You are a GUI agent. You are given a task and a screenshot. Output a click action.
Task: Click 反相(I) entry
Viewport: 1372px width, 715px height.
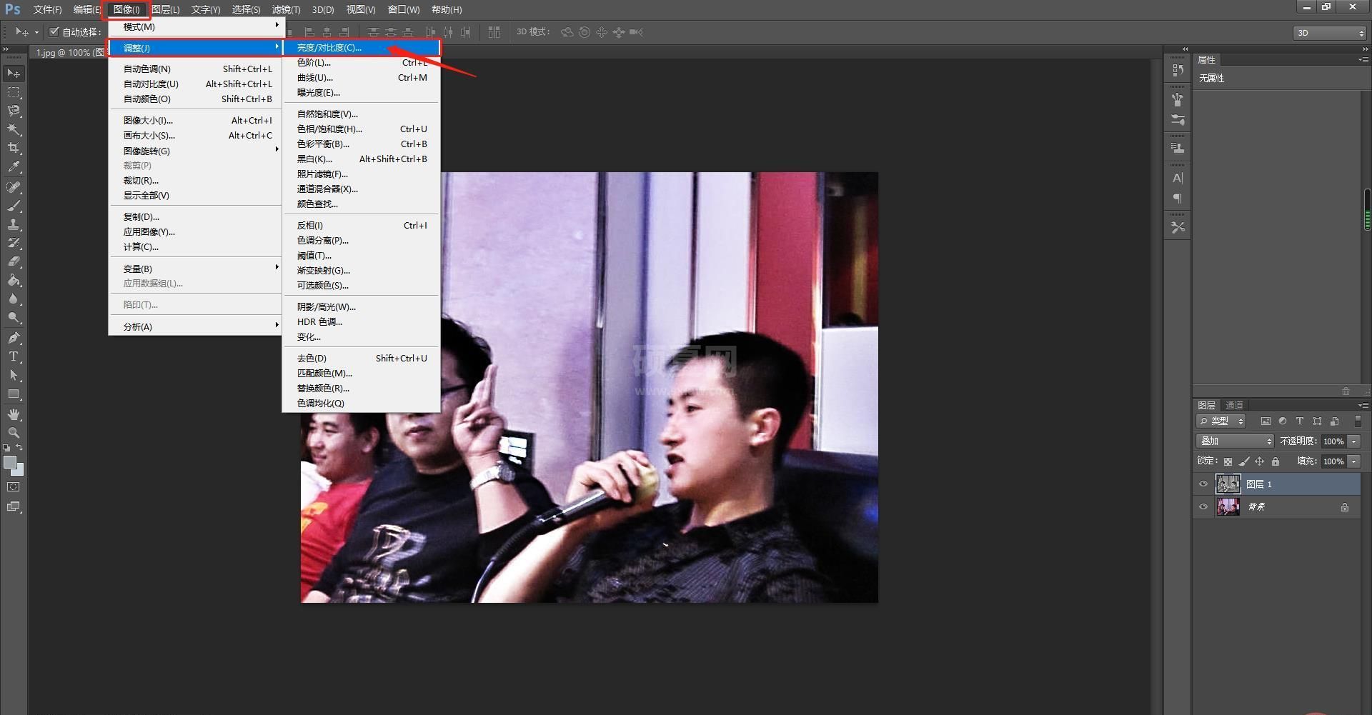click(x=362, y=226)
